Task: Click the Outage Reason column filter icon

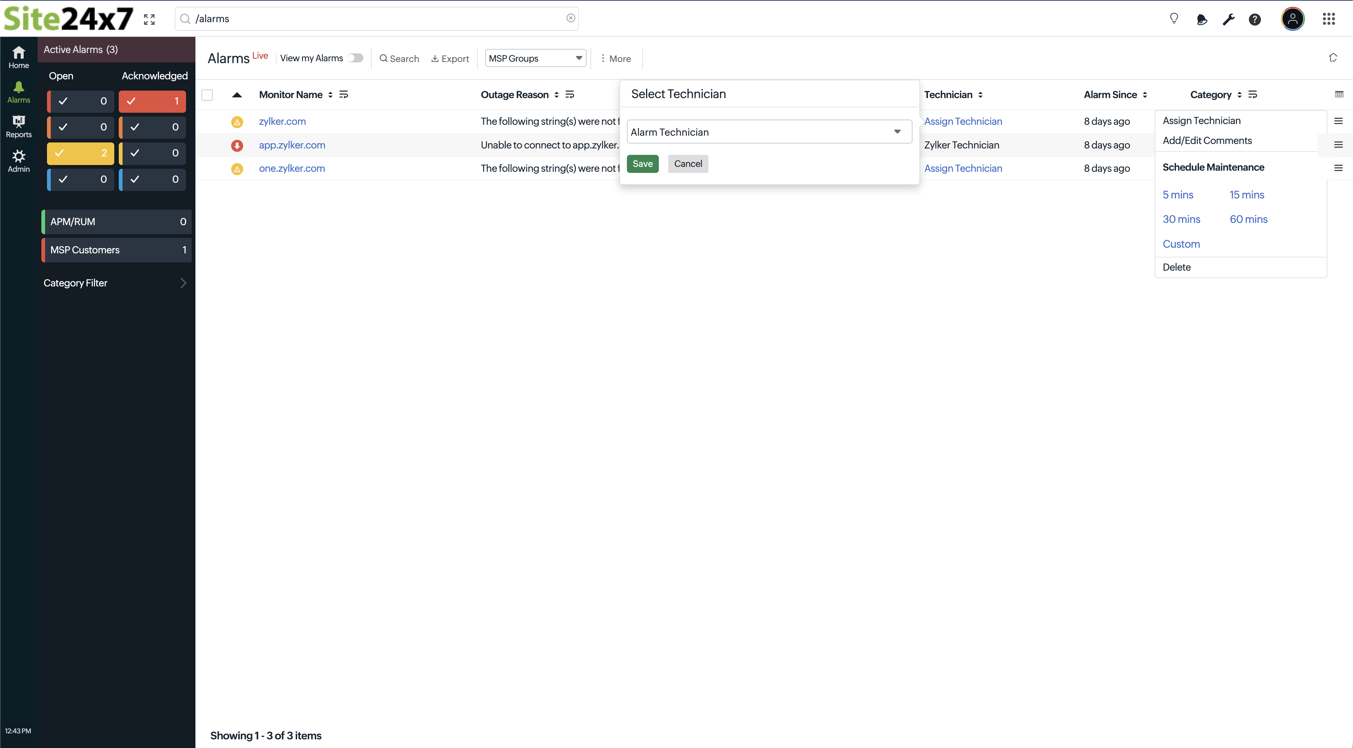Action: [x=569, y=95]
